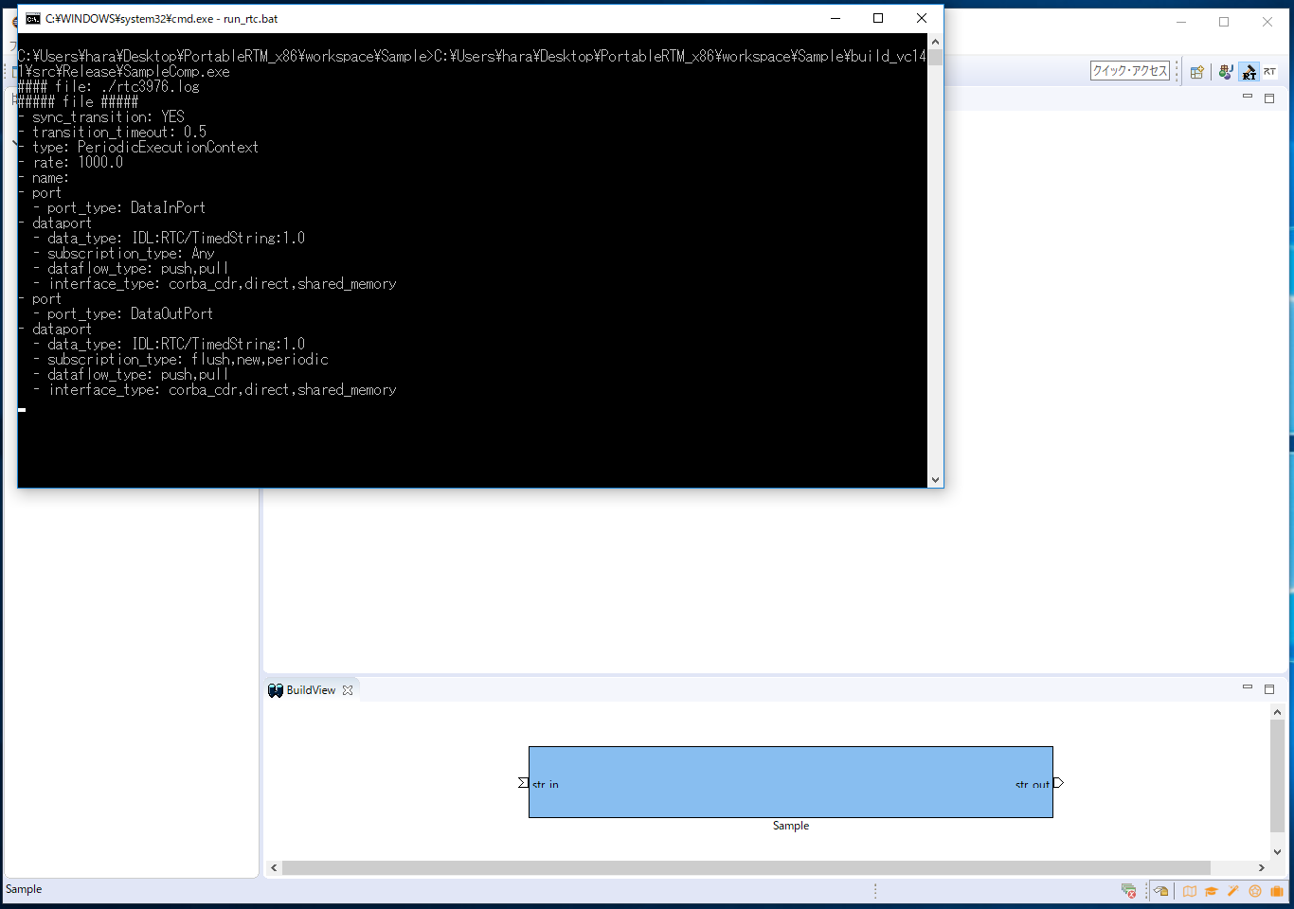Image resolution: width=1294 pixels, height=909 pixels.
Task: Click the Quick Access search field
Action: point(1130,71)
